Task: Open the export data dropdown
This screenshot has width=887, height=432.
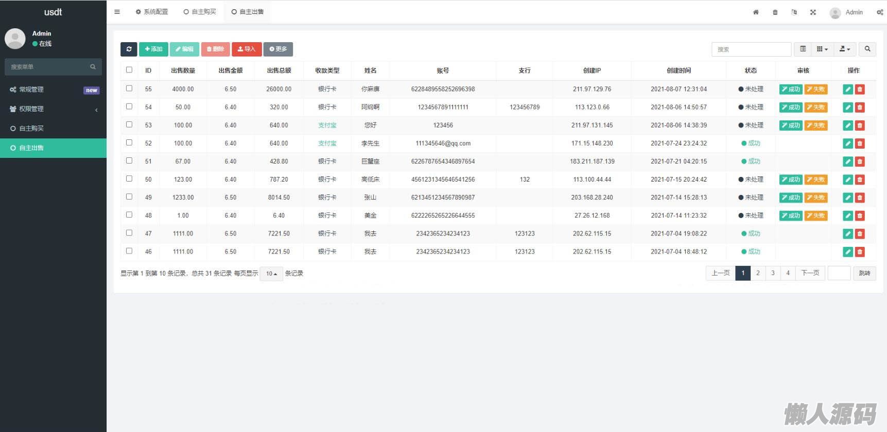Action: click(x=845, y=49)
